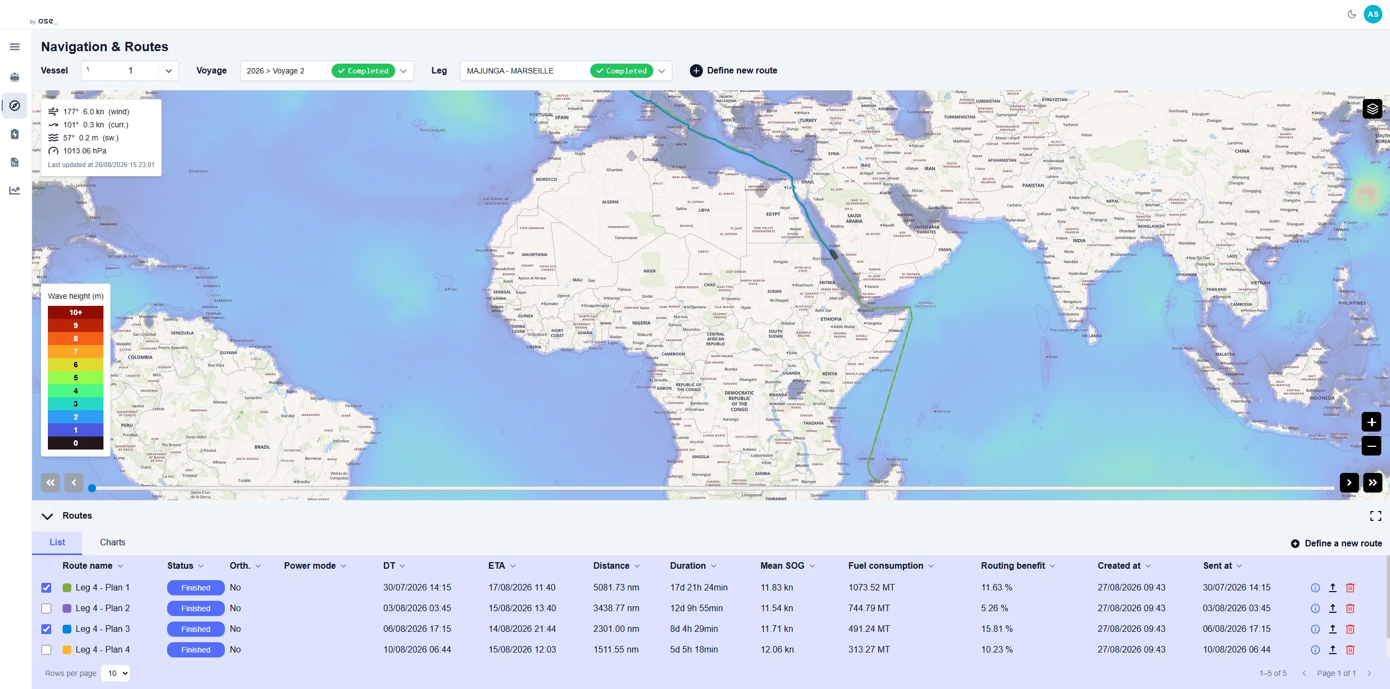Click Finished status of Plan 1

tap(195, 588)
